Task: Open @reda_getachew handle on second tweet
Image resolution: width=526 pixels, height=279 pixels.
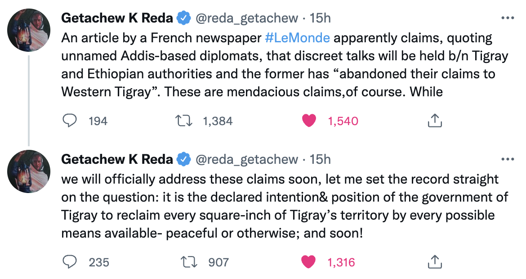Action: pyautogui.click(x=245, y=159)
